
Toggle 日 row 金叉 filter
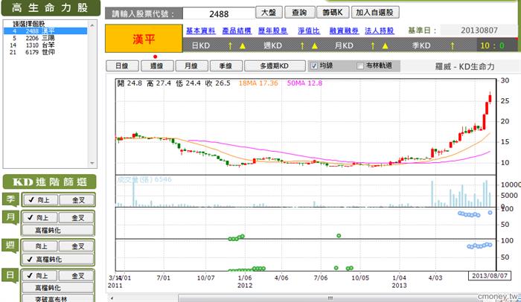coord(77,276)
